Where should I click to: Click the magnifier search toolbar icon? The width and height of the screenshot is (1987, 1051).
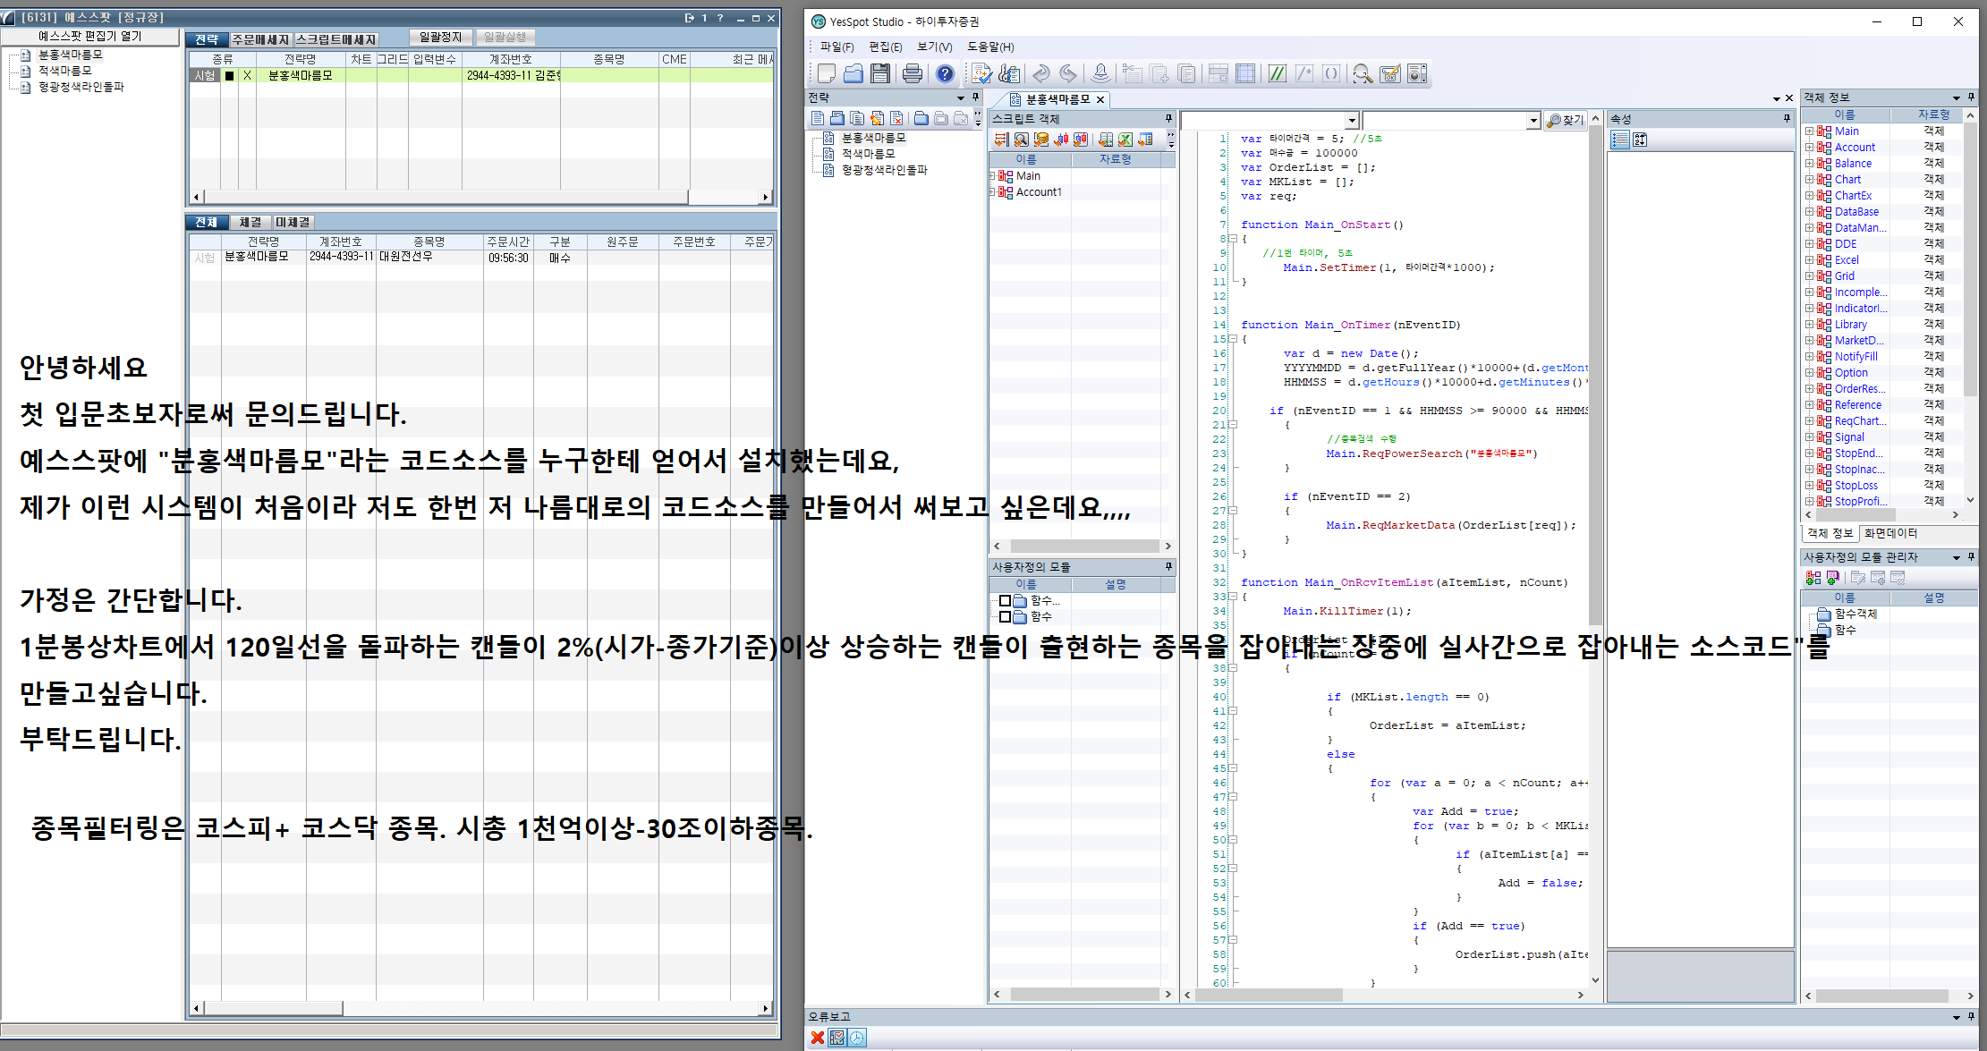pos(1362,73)
